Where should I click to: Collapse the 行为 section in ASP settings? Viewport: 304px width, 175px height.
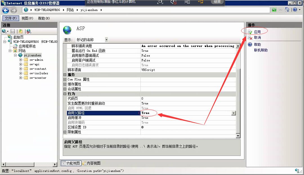click(x=65, y=94)
